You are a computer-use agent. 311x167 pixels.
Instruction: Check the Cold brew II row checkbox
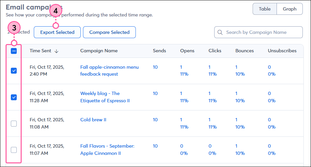click(14, 124)
